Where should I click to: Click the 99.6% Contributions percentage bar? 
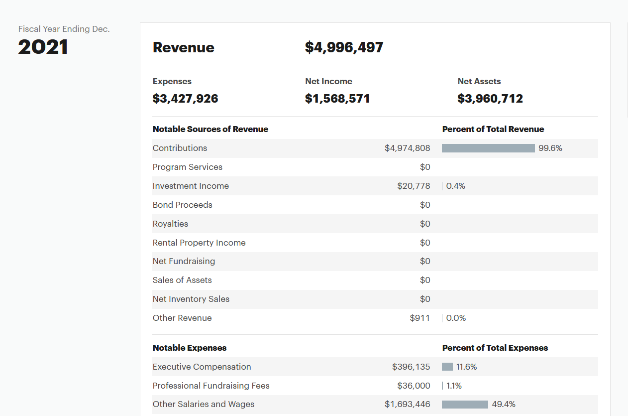(488, 148)
